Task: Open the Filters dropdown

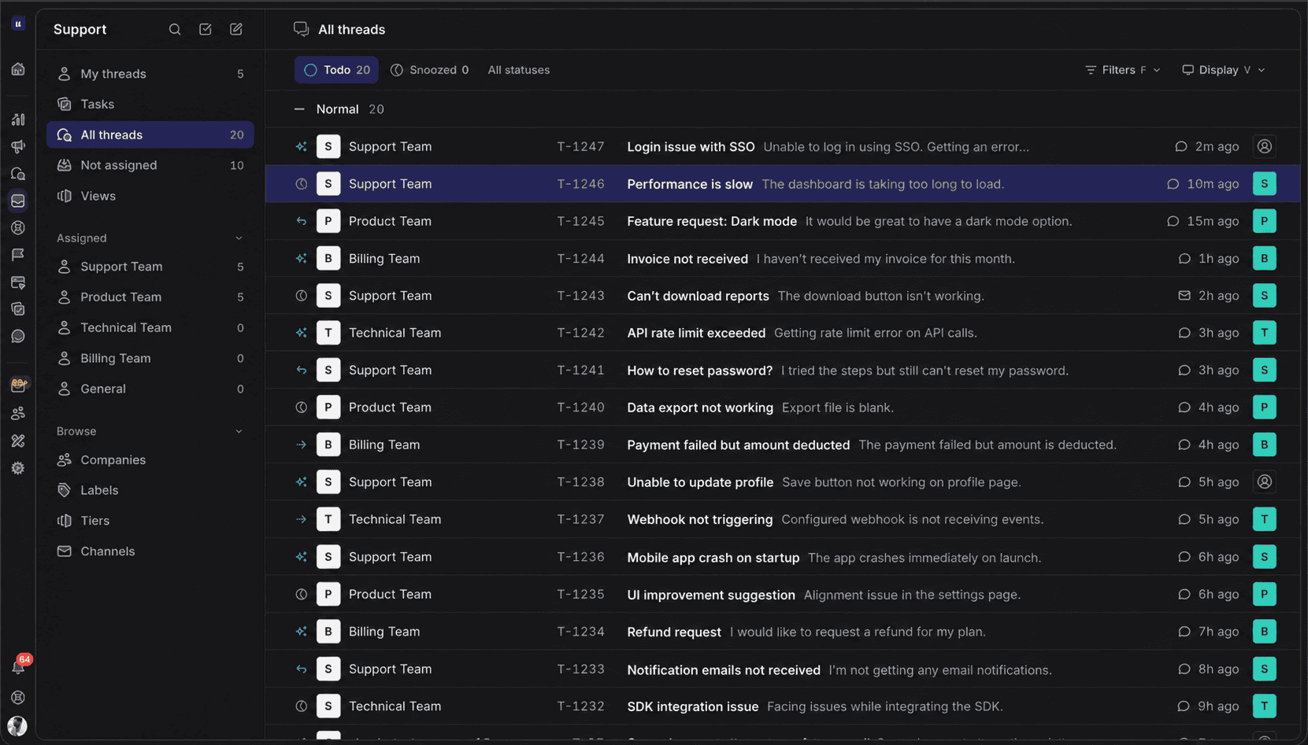Action: [x=1123, y=70]
